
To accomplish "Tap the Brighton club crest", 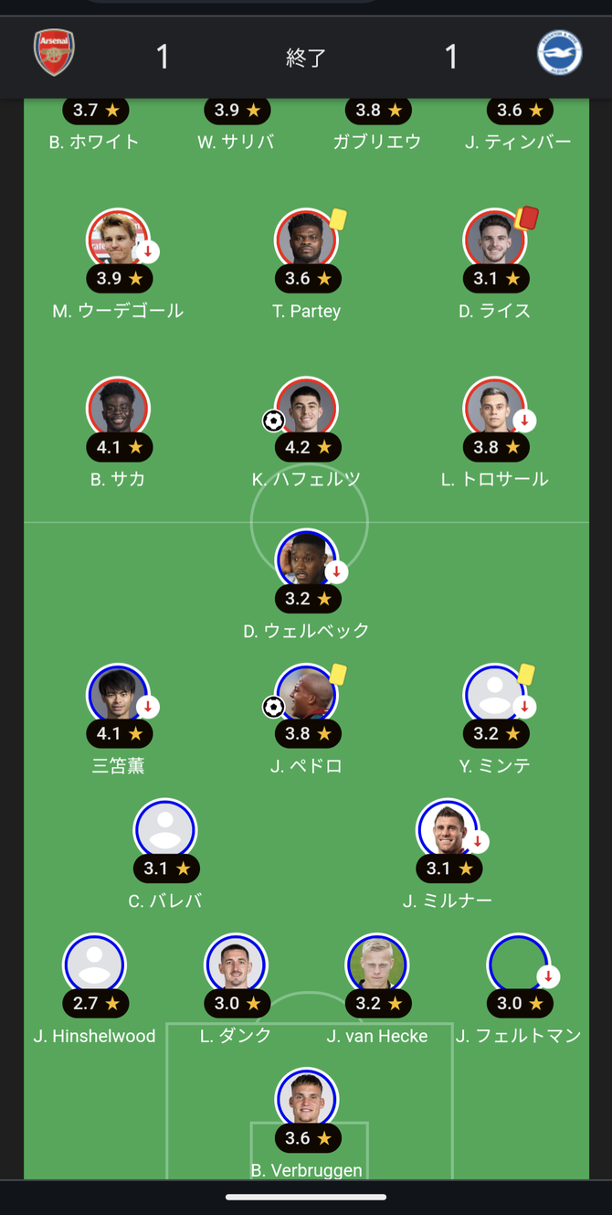I will point(559,53).
